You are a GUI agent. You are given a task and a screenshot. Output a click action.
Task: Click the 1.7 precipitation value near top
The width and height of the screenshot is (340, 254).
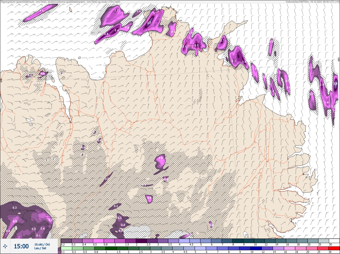point(116,11)
